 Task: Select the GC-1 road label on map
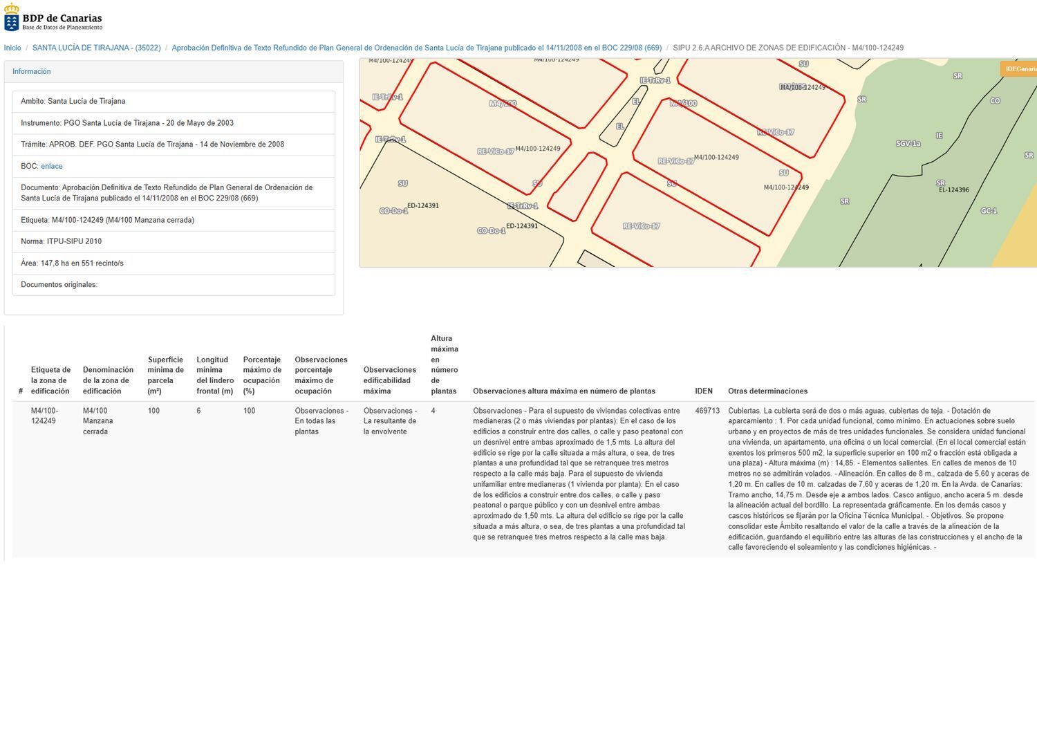[988, 211]
